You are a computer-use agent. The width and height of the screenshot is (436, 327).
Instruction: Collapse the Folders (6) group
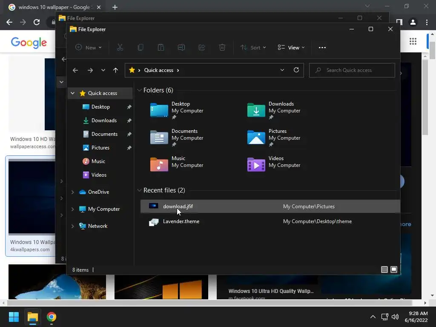coord(139,90)
